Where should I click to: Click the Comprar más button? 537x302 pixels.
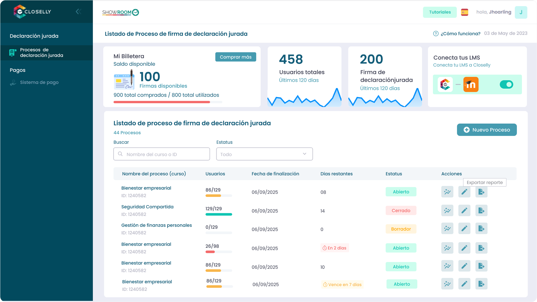235,57
